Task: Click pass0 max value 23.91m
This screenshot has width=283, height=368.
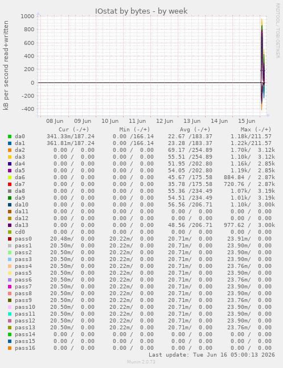Action: point(239,239)
